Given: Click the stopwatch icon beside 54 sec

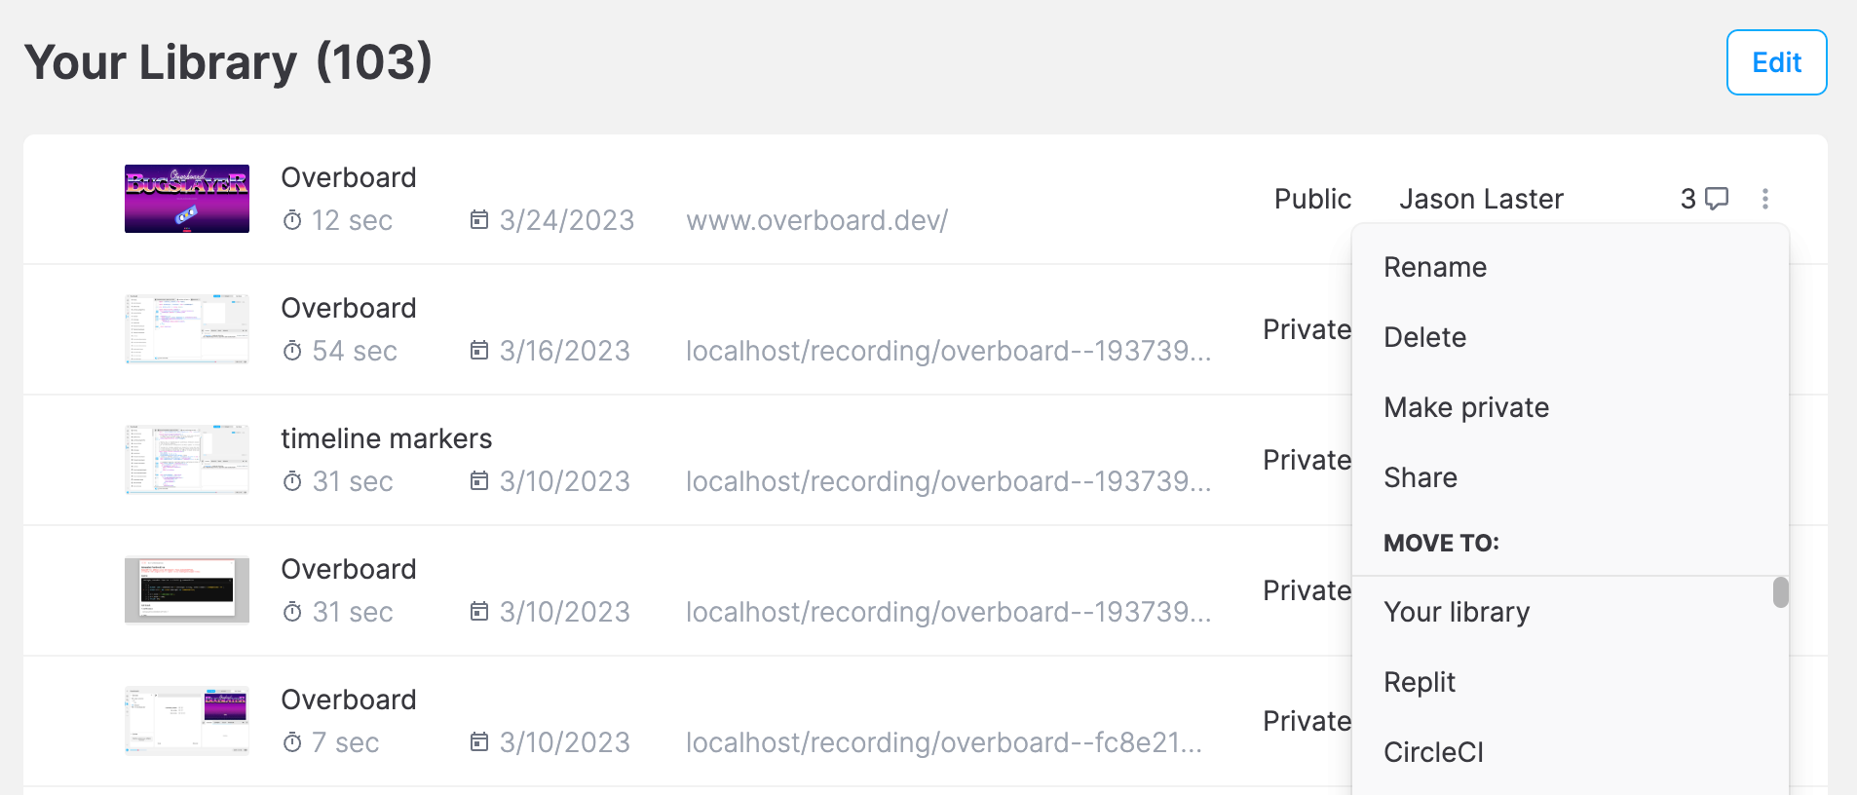Looking at the screenshot, I should 292,352.
